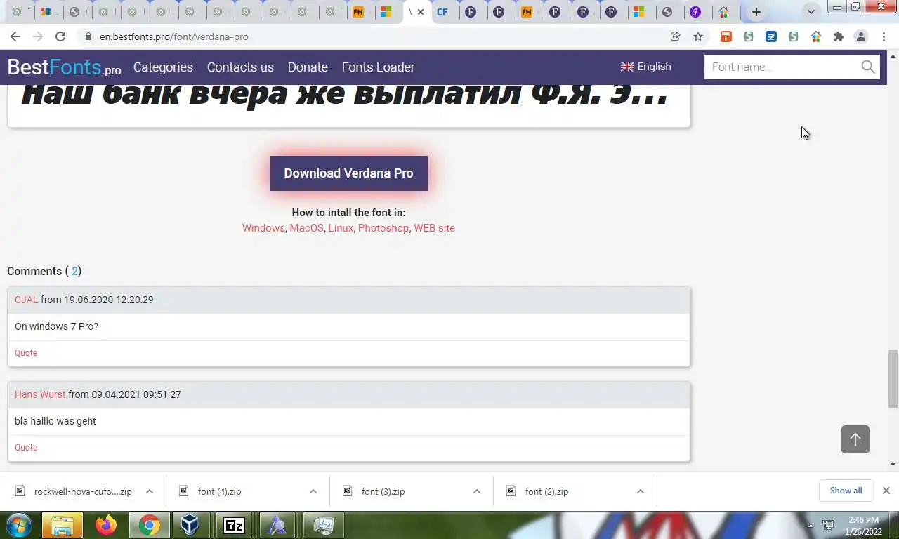Share this page using the address bar icon
Screen dimensions: 899x539
pyautogui.click(x=676, y=36)
